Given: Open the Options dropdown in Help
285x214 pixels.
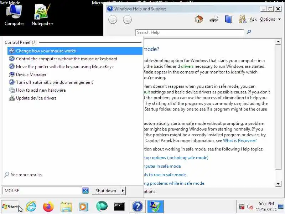Looking at the screenshot, I should 270,19.
